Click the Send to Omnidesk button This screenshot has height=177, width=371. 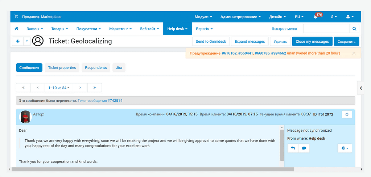pyautogui.click(x=210, y=41)
